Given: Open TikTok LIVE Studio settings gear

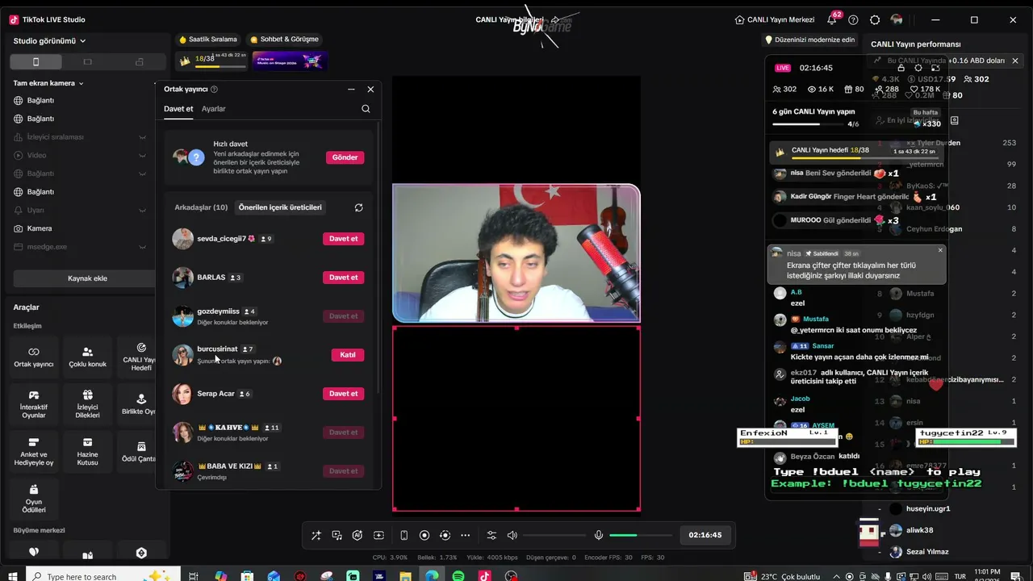Looking at the screenshot, I should coord(875,19).
